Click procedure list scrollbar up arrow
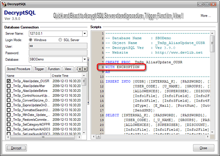 click(x=84, y=76)
